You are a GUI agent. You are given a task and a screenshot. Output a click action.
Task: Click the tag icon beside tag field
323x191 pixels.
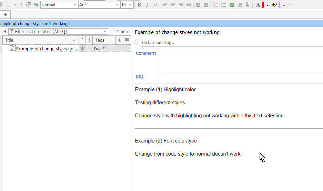click(x=137, y=42)
